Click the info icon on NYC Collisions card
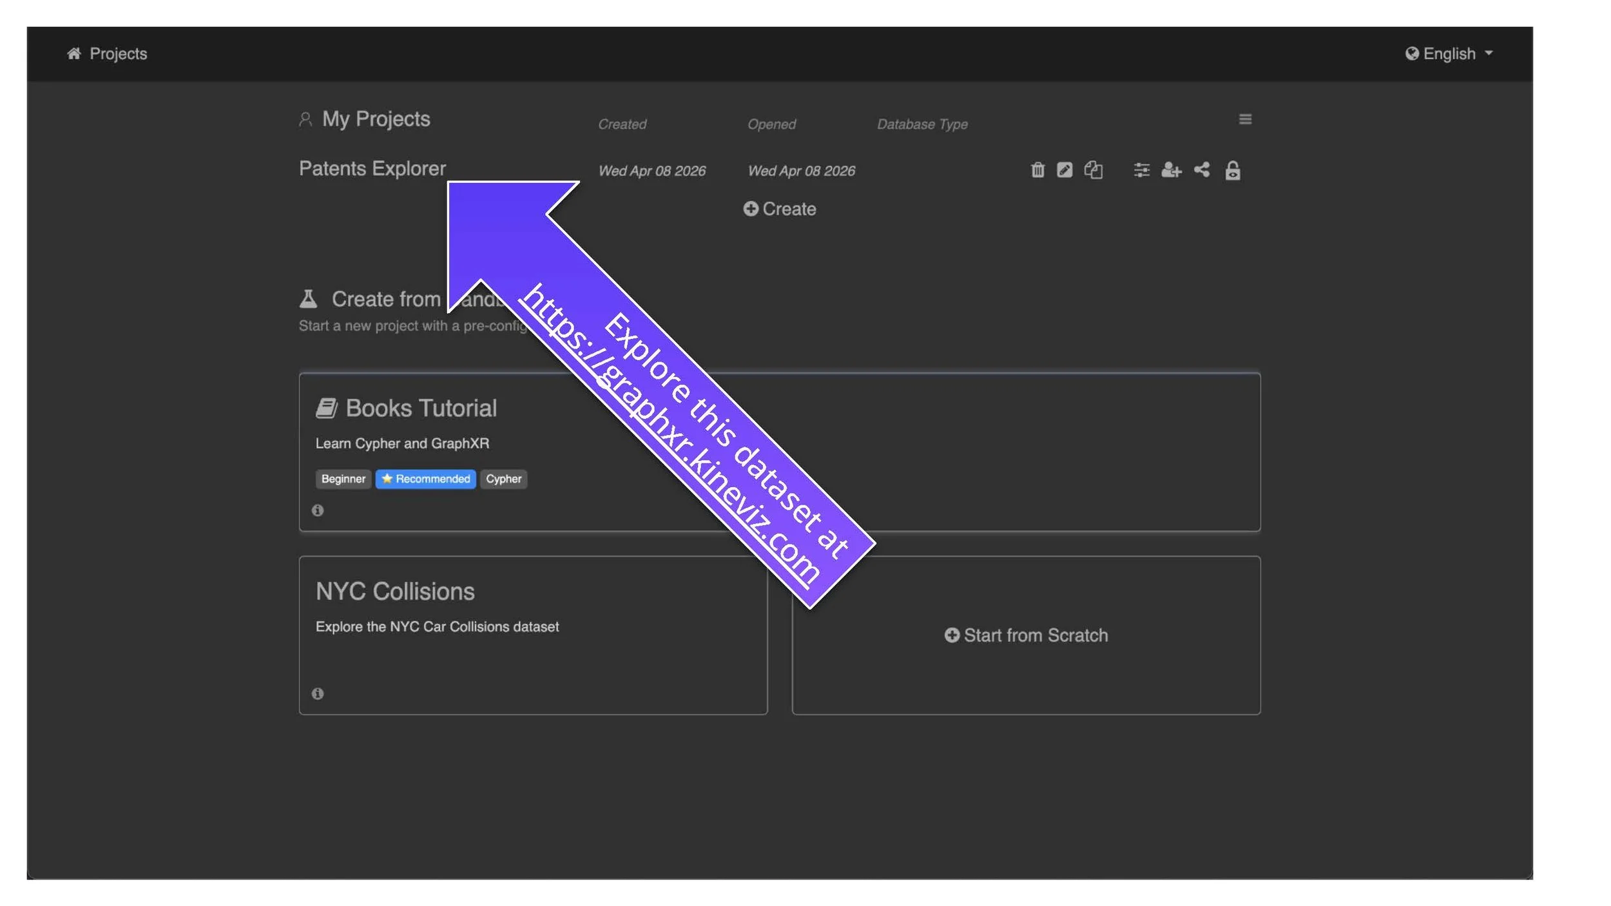 318,693
